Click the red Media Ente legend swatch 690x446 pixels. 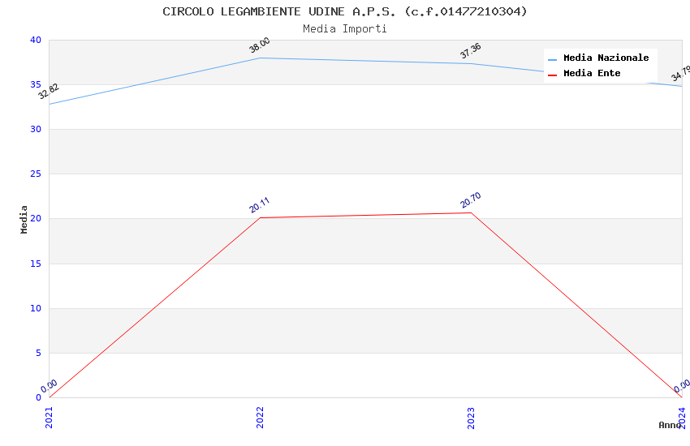[x=553, y=74]
